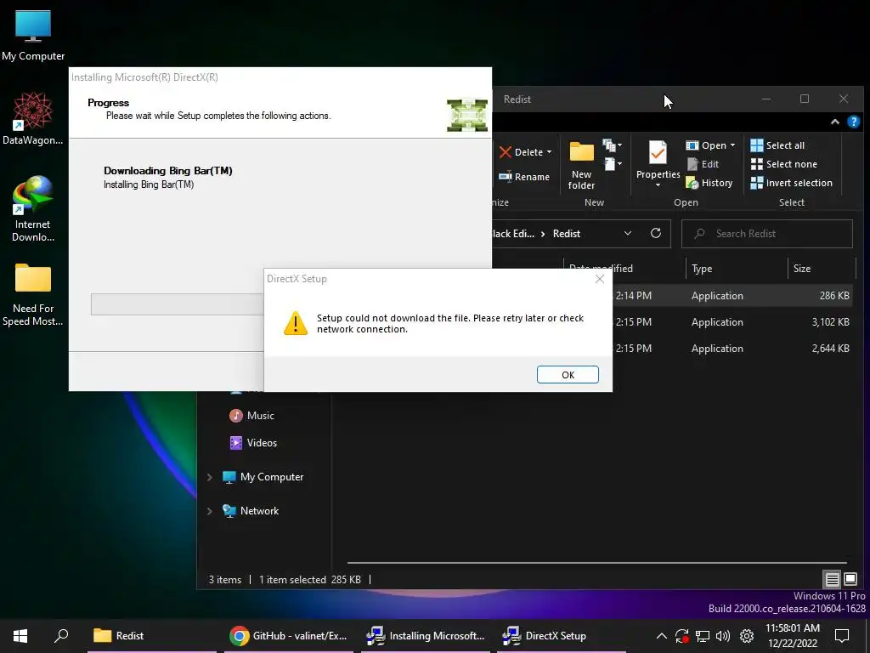
Task: Click Edit in Open group
Action: tap(703, 164)
